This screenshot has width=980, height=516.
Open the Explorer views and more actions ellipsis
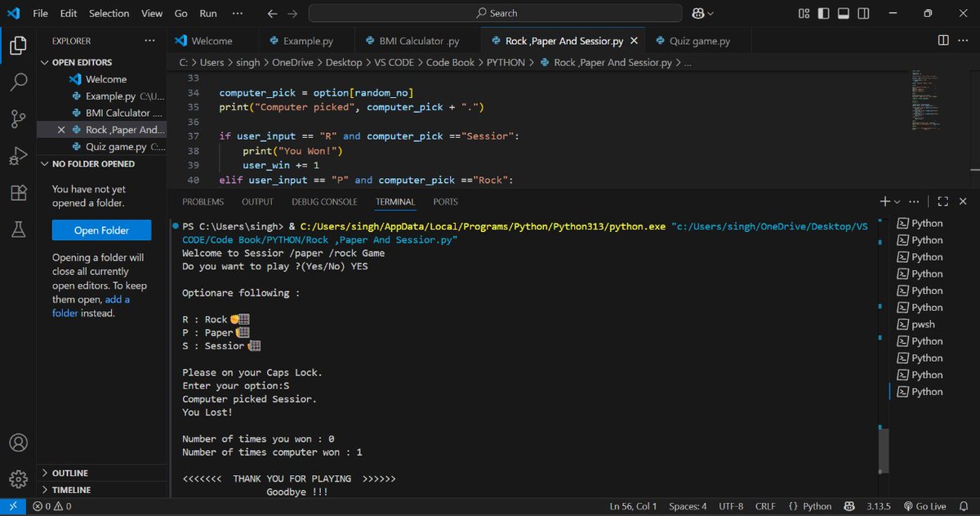[149, 40]
